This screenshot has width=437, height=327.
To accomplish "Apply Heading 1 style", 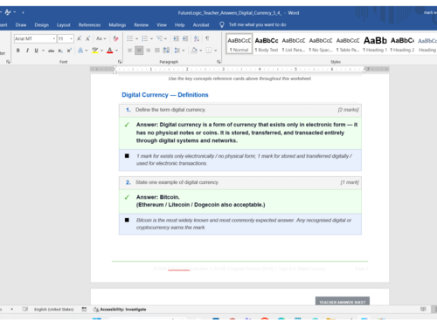I will click(375, 44).
